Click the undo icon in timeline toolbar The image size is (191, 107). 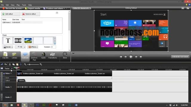[x=2, y=64]
